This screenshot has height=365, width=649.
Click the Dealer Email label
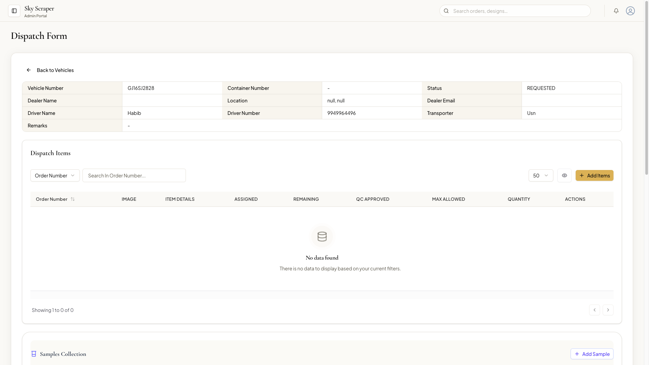(441, 100)
